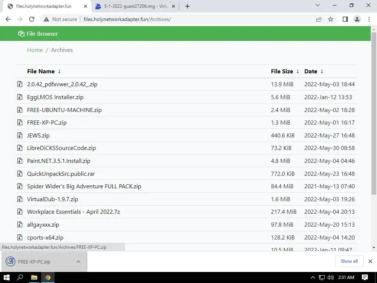This screenshot has width=377, height=283.
Task: Open the LibreDiCKSSourceCode.zip link
Action: 61,148
